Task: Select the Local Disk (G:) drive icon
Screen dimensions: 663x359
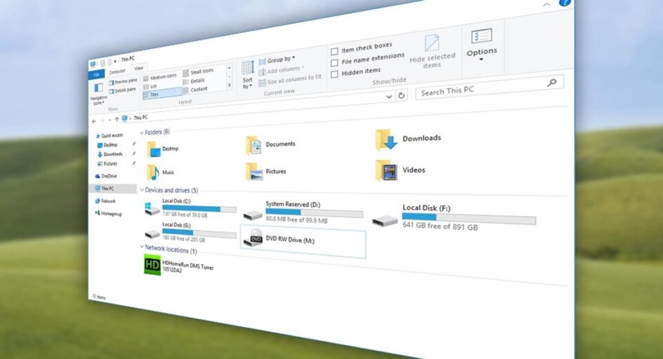Action: 152,234
